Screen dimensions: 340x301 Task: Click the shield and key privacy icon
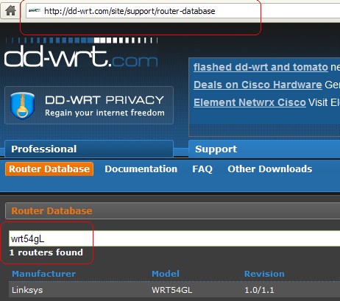coord(22,106)
